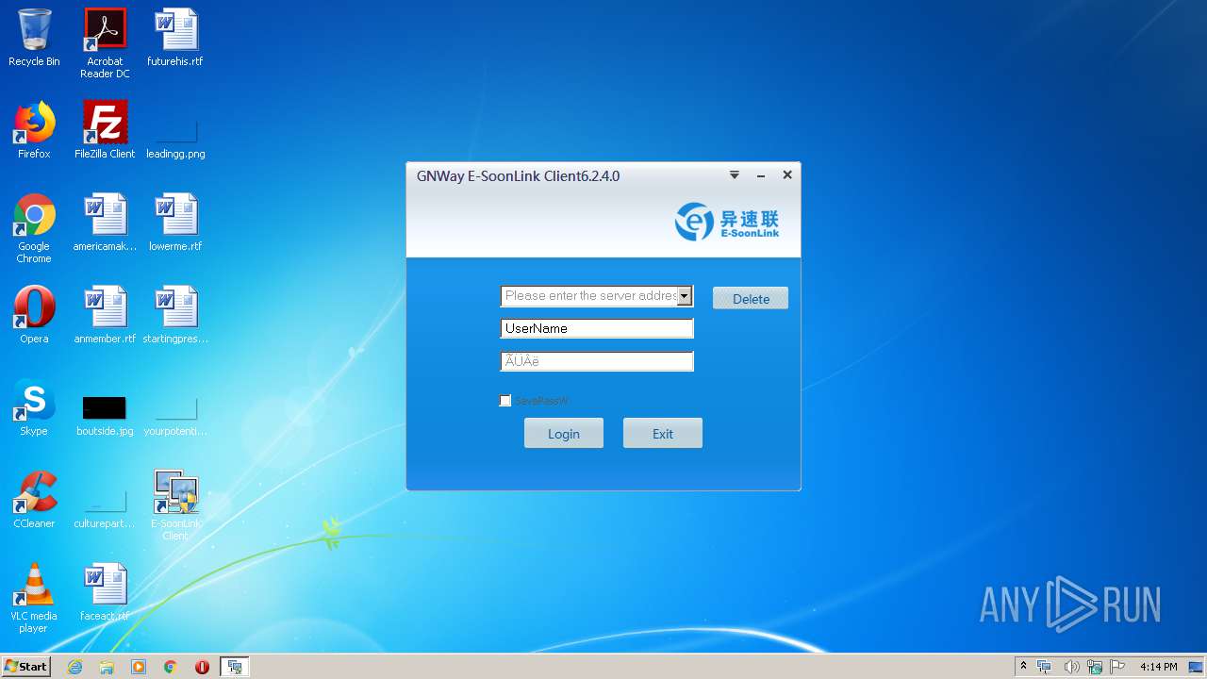Click the Delete server button
The height and width of the screenshot is (679, 1207).
pos(751,298)
